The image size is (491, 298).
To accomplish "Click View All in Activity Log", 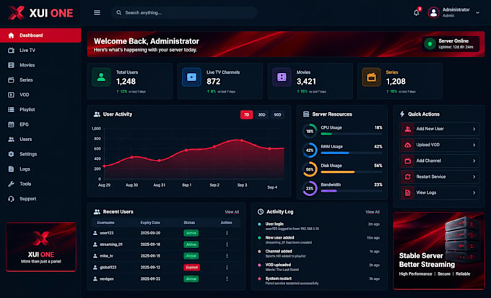I will 373,212.
